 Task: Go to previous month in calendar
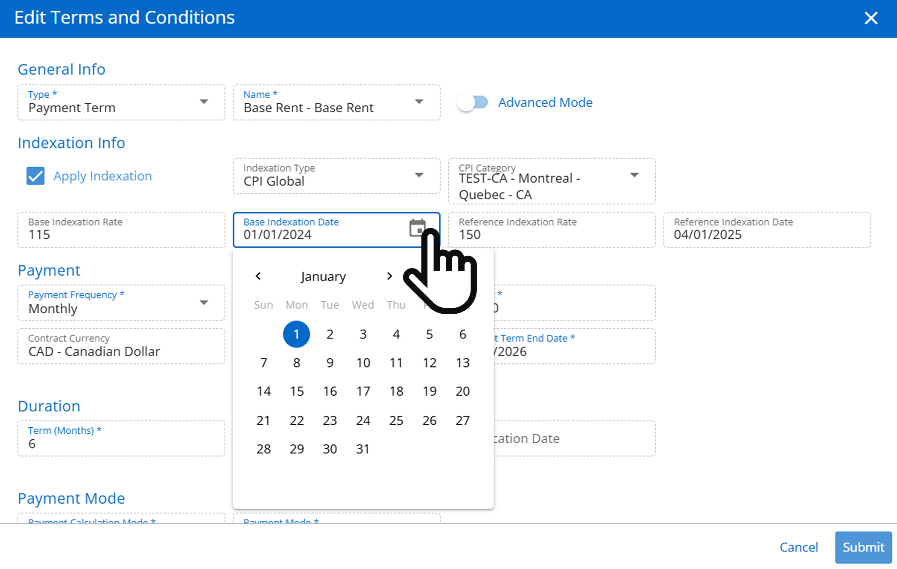(258, 276)
